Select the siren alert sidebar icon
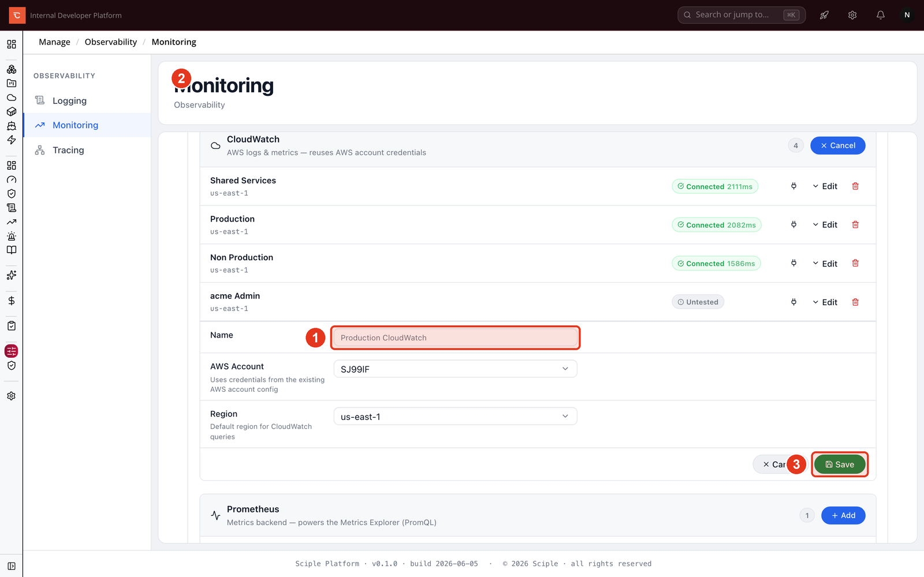Image resolution: width=924 pixels, height=577 pixels. click(12, 236)
